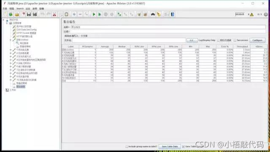Click the Throughput column header

click(x=242, y=47)
